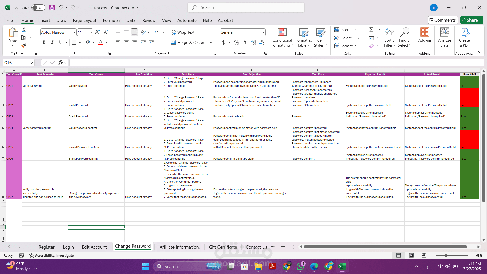Image resolution: width=487 pixels, height=274 pixels.
Task: Click the Increase Indent icon
Action: pyautogui.click(x=151, y=42)
